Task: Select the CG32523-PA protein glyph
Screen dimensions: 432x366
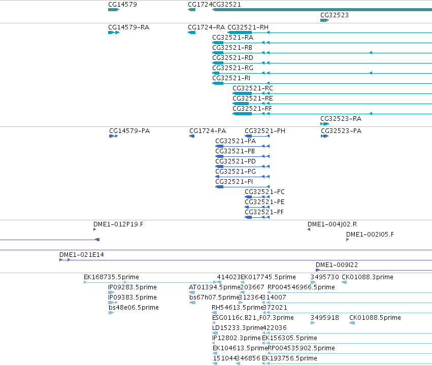Action: tap(325, 136)
